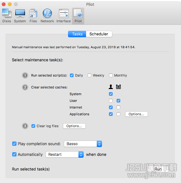Check Applications cache for all users
The height and width of the screenshot is (183, 181).
[x=118, y=114]
